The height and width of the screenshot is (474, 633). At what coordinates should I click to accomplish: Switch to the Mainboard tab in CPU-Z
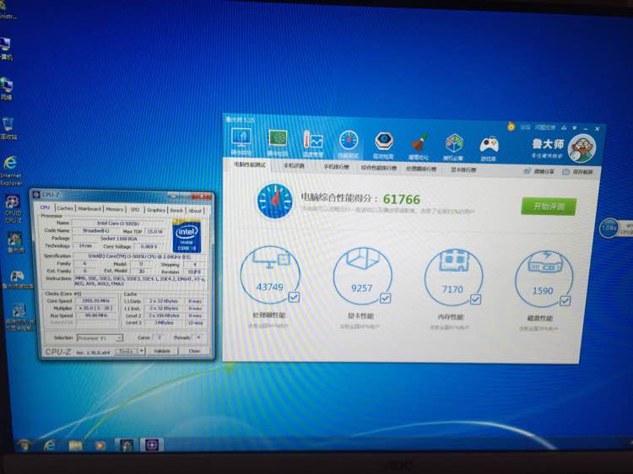point(89,208)
